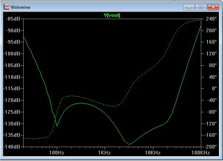Click the -140dB magnitude axis label
Screen dimensions: 223x161
pos(12,147)
